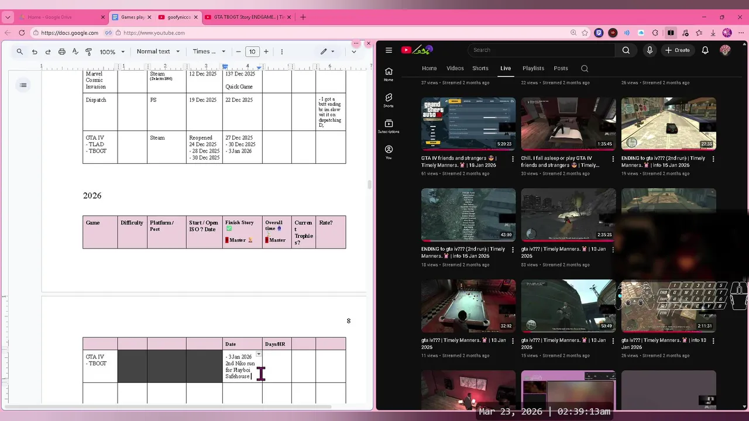Click ruler first-line indent marker

[225, 65]
